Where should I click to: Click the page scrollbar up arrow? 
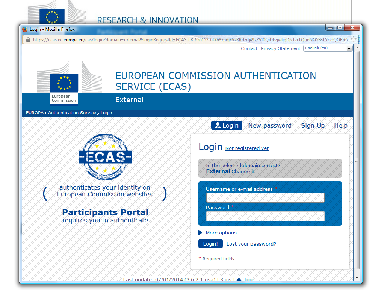(357, 48)
